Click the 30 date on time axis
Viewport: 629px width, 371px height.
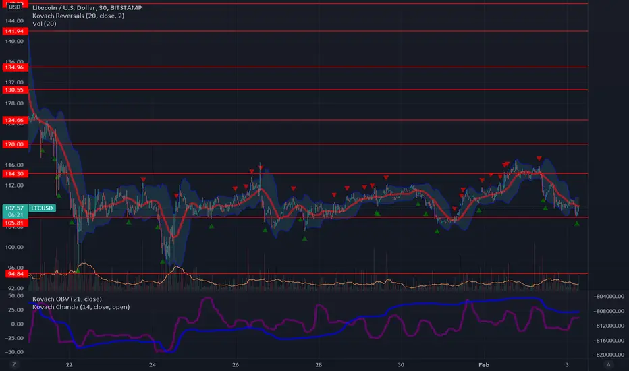401,364
